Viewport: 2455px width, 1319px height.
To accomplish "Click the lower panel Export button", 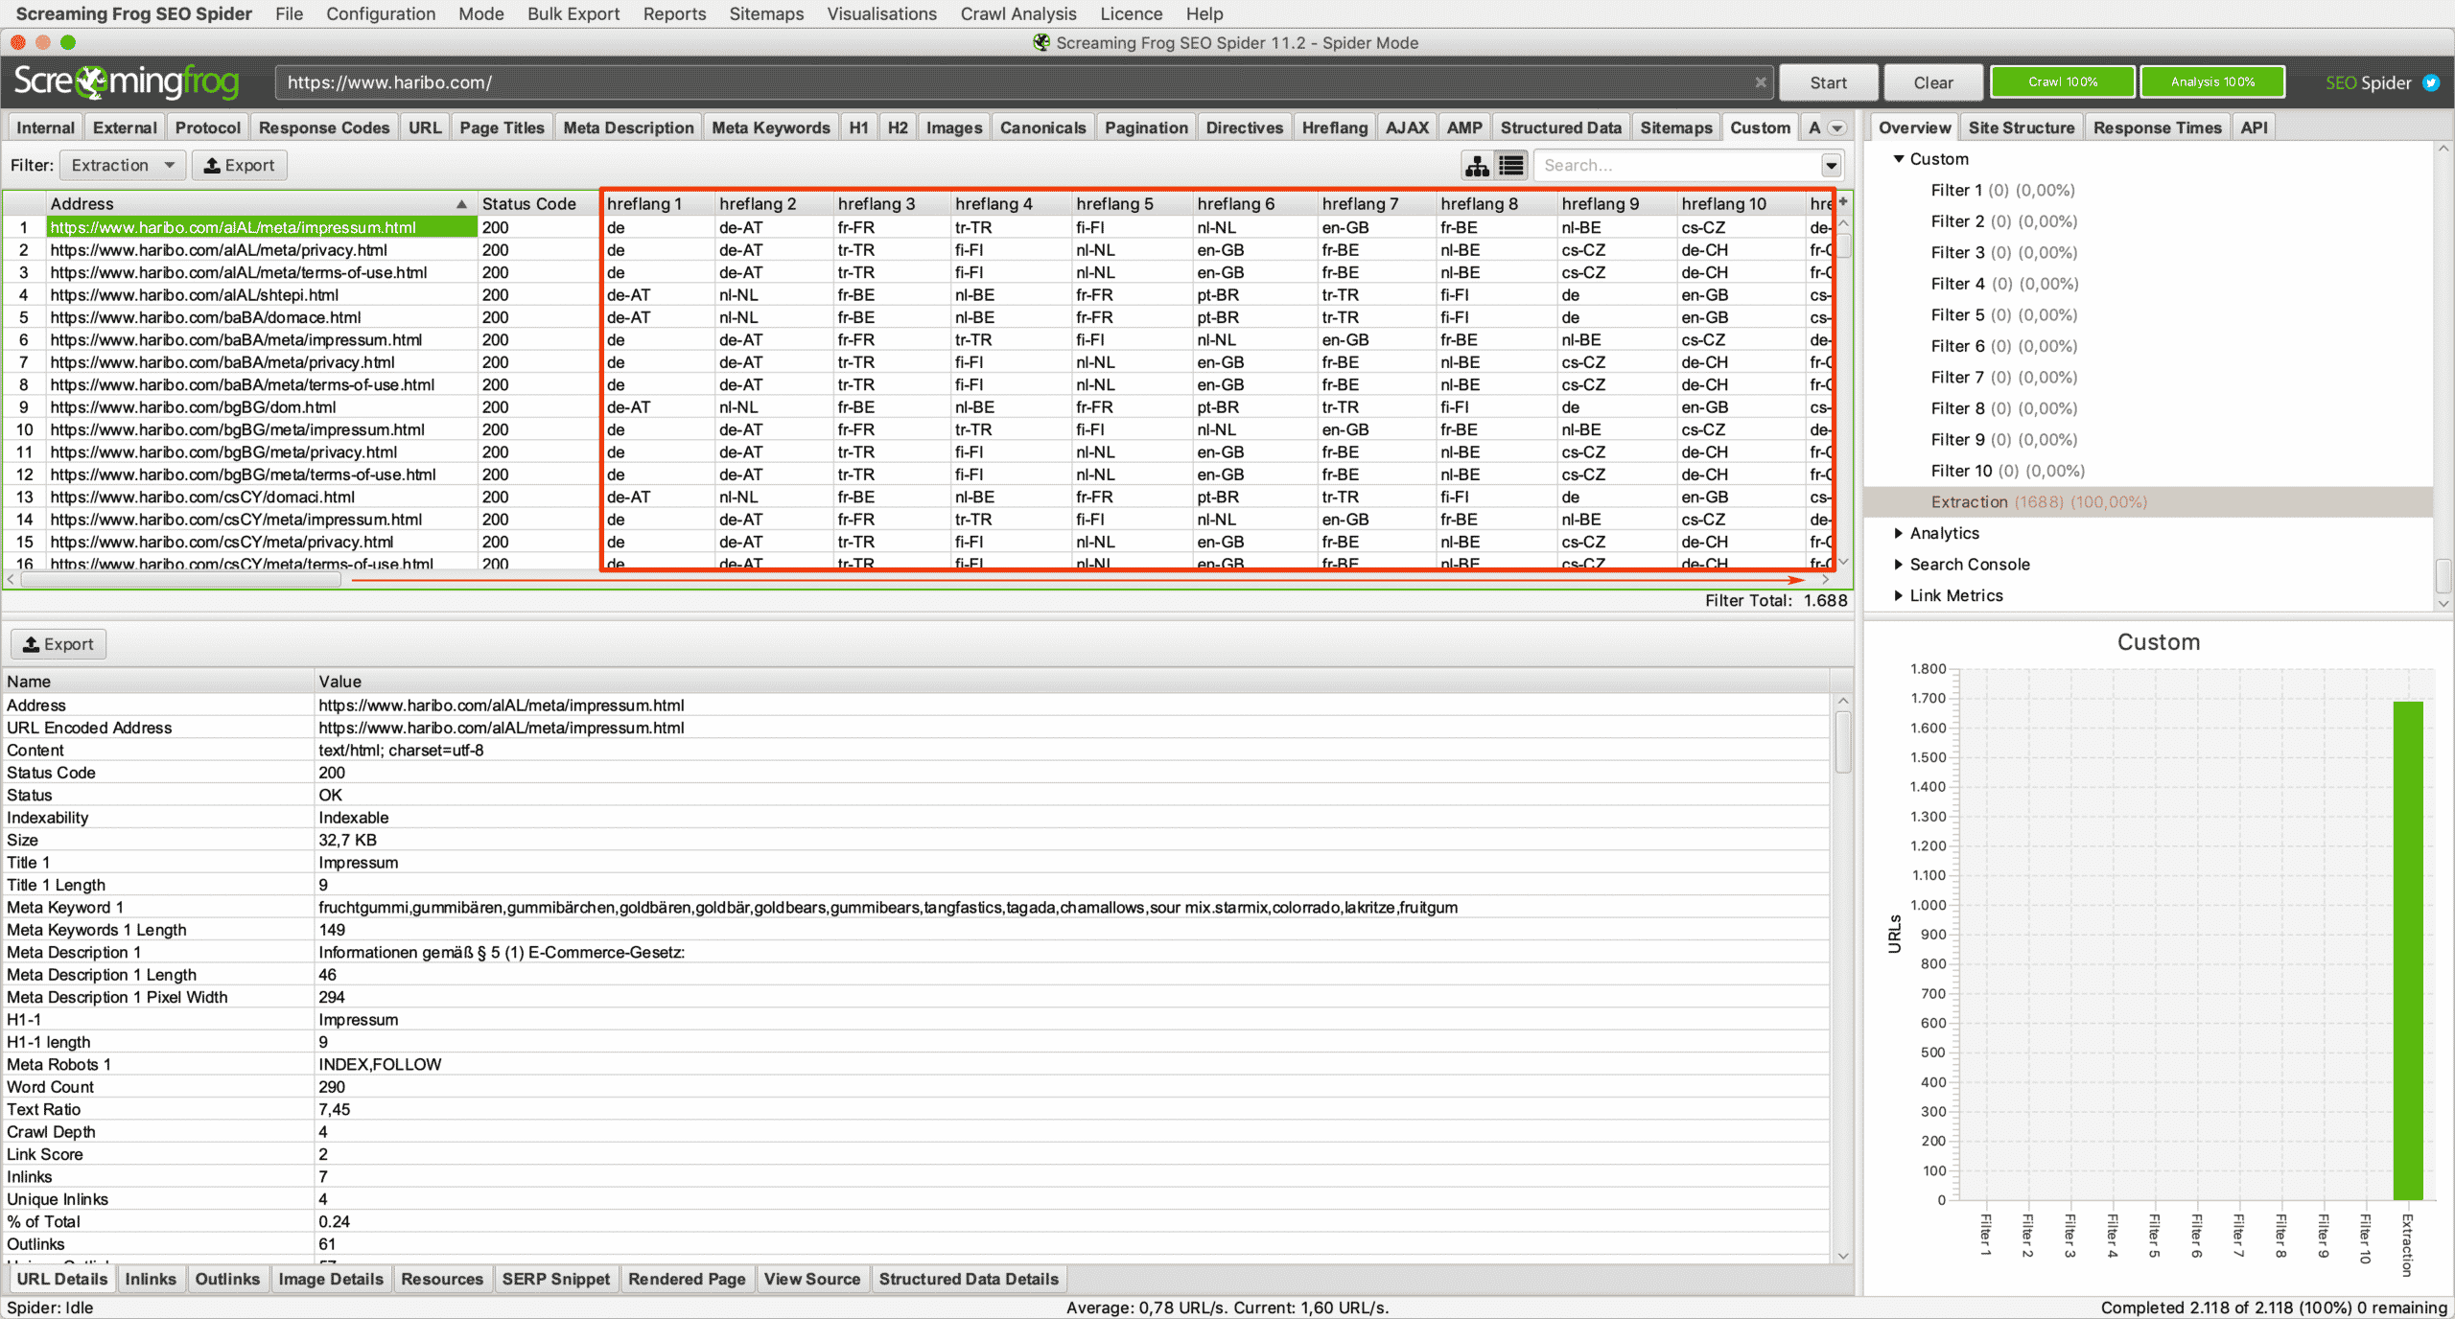I will coord(58,644).
